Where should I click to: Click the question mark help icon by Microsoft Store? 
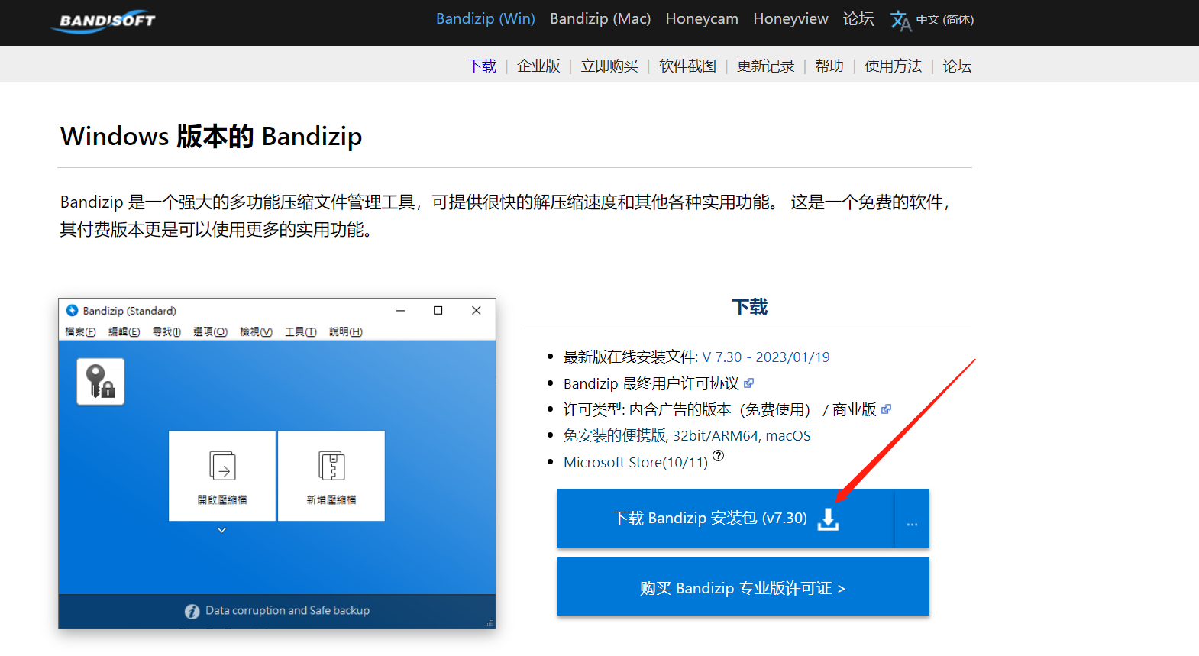(x=718, y=456)
